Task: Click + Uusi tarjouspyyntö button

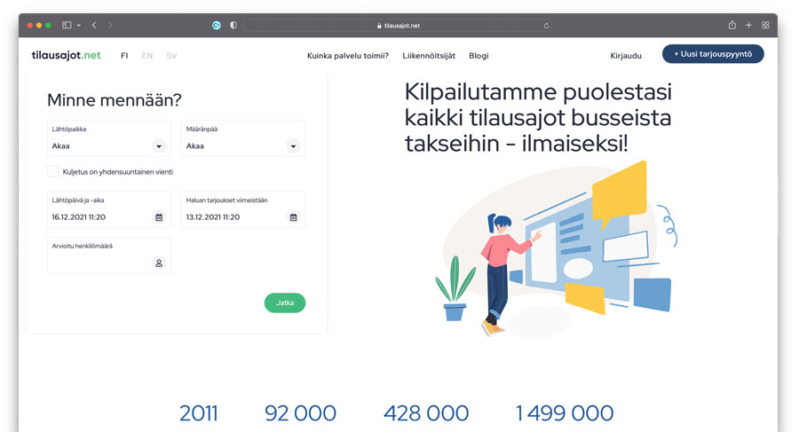Action: 713,54
